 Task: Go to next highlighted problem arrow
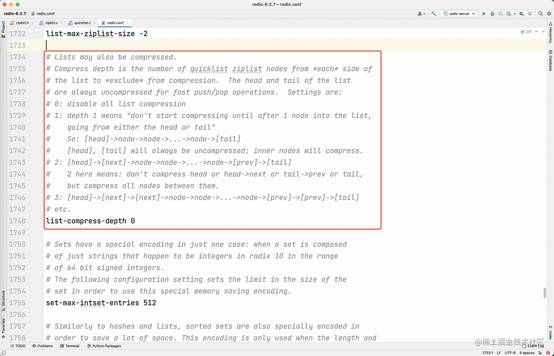coord(544,32)
